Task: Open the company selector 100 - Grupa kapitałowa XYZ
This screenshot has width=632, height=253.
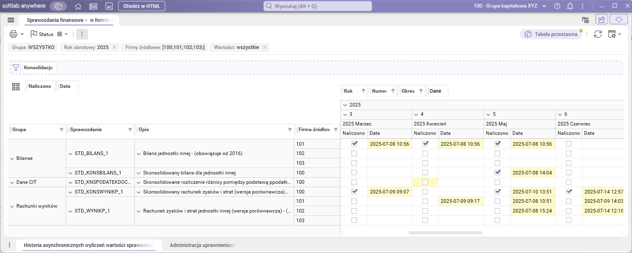Action: 510,6
